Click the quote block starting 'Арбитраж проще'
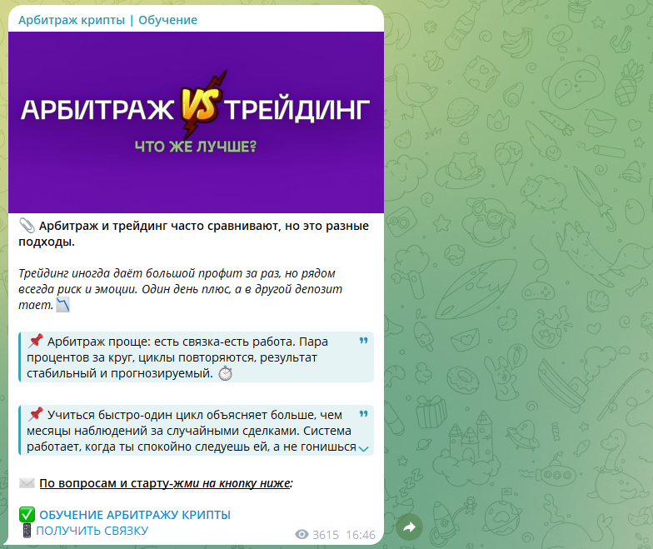 196,357
